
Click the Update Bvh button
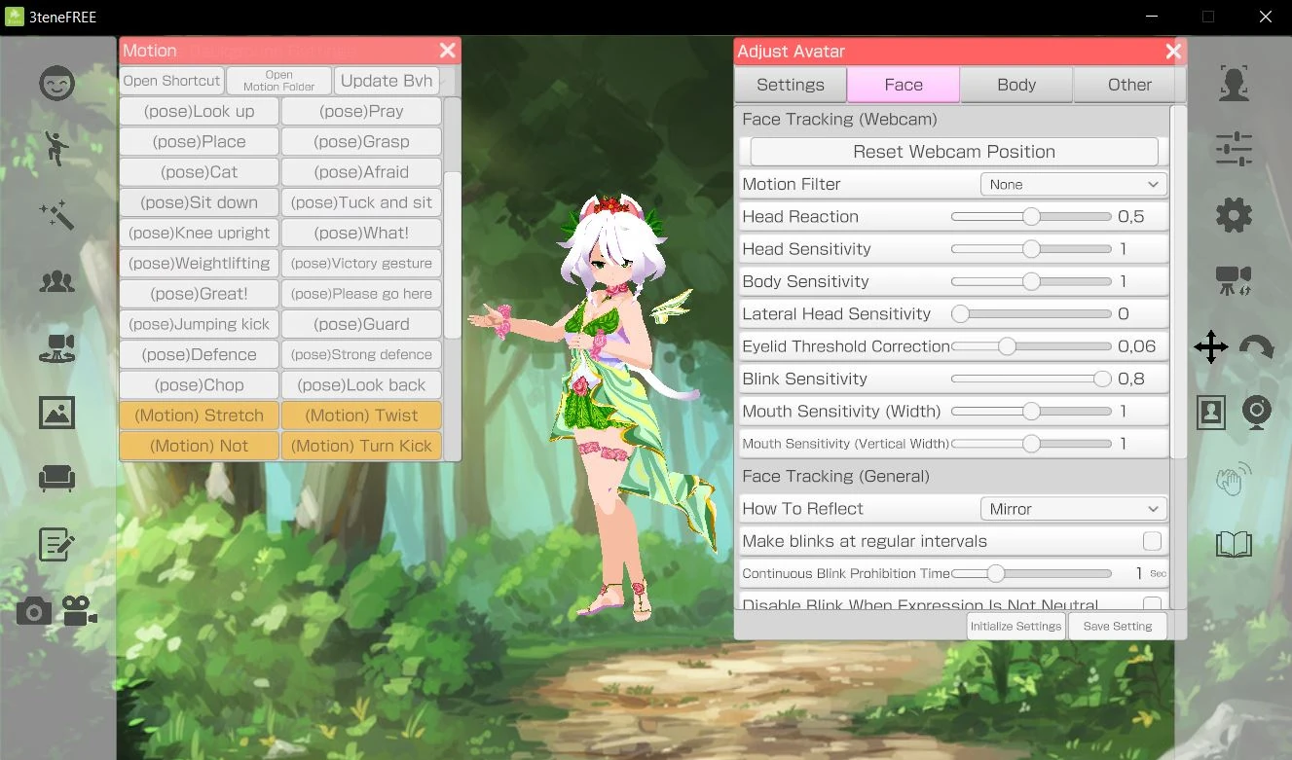click(387, 81)
